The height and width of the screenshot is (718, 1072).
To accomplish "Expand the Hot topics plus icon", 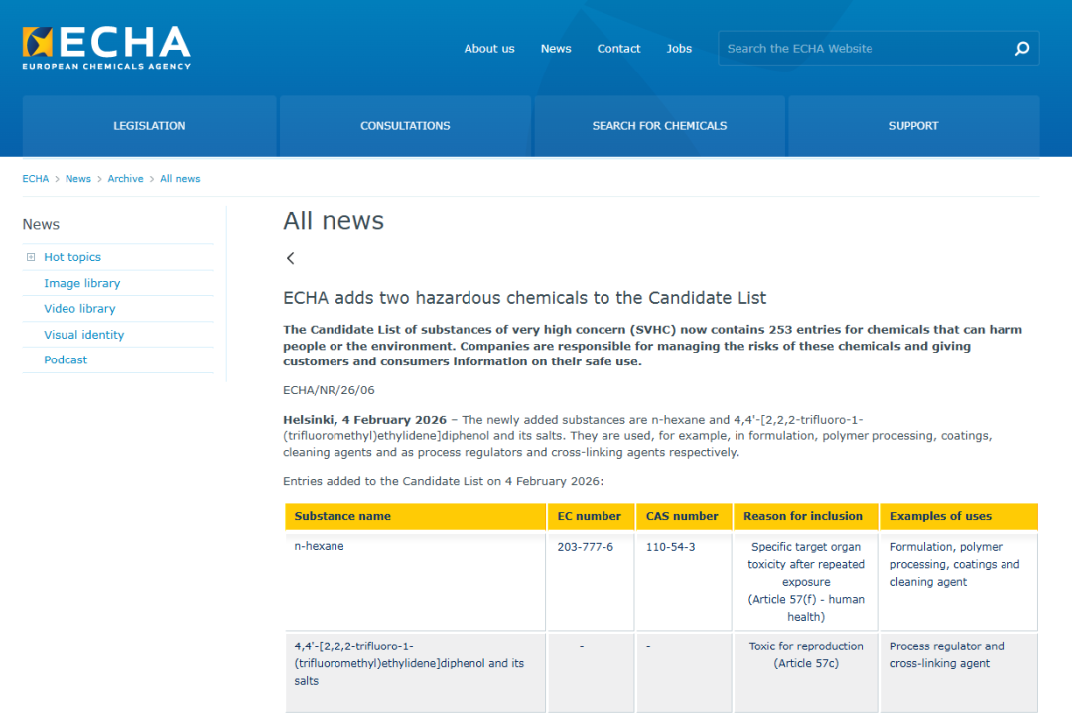I will coord(31,257).
